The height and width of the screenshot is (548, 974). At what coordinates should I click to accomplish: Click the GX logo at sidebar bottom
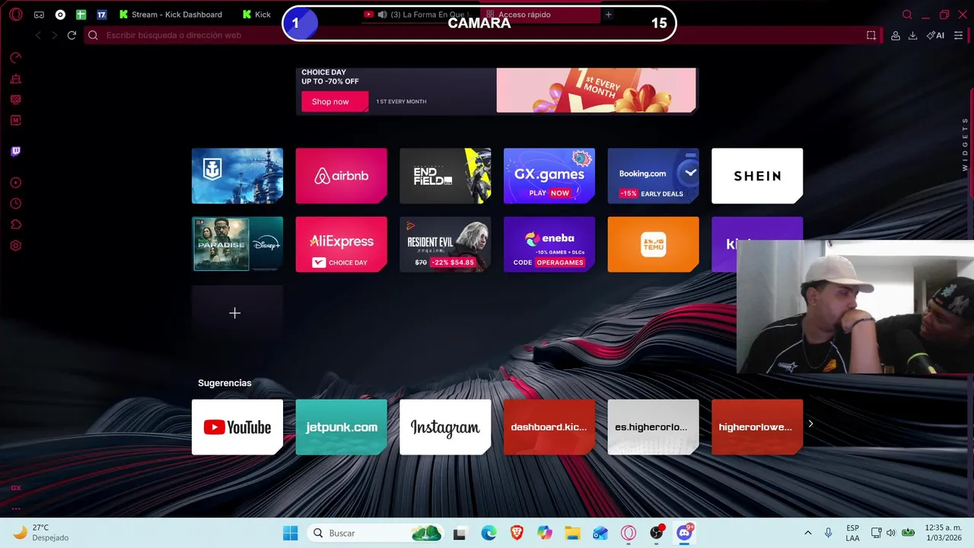(16, 488)
